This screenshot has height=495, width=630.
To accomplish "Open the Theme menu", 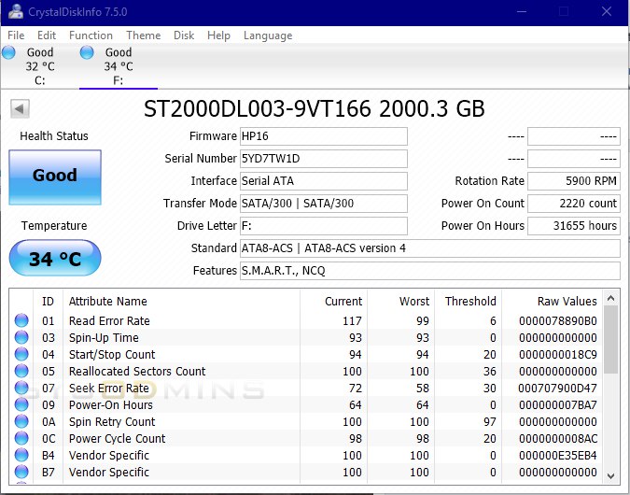I will pos(144,35).
